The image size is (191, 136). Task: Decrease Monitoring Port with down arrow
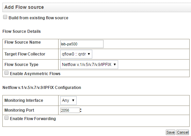[81, 111]
